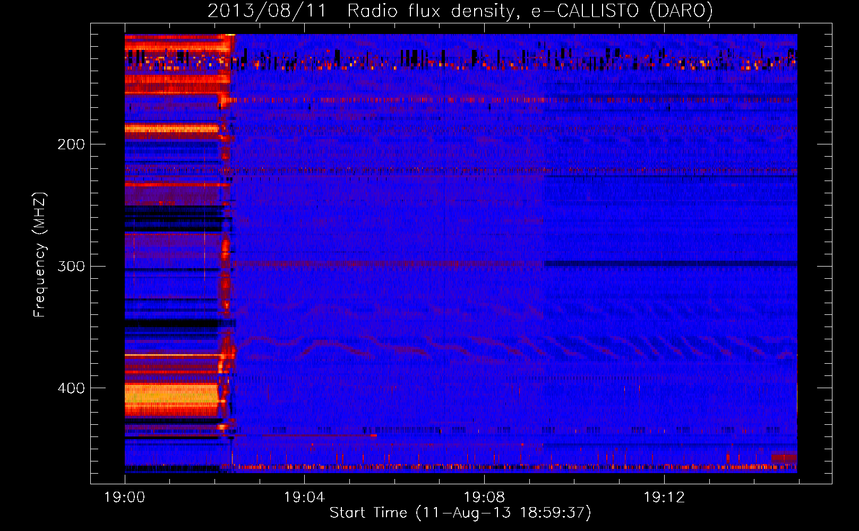This screenshot has width=859, height=531.
Task: Click the 'Start Time (11-Aug-13 18:59:37)' label
Action: pos(460,513)
